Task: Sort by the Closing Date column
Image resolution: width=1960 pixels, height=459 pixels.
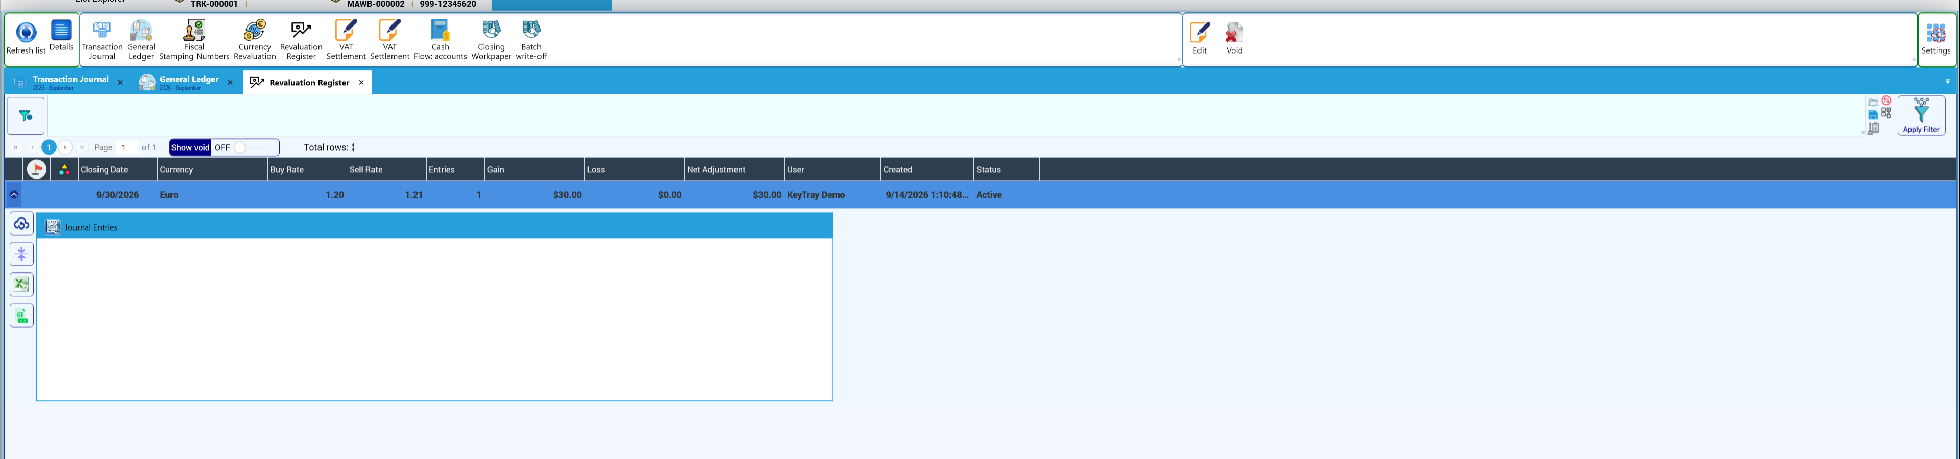Action: (x=117, y=169)
